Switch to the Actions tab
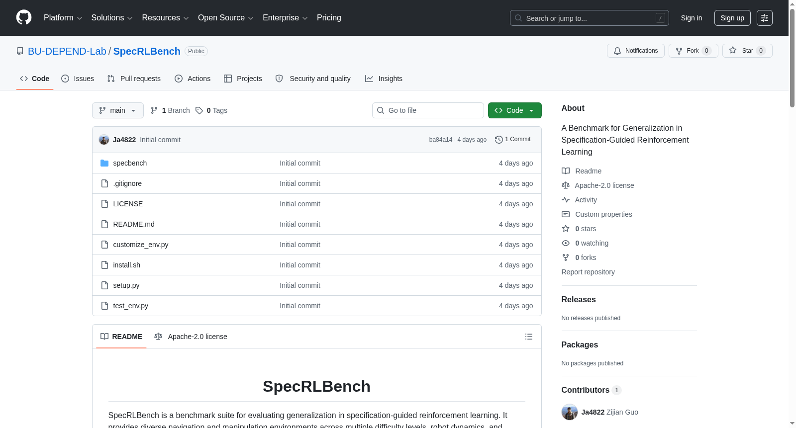796x428 pixels. coord(193,79)
